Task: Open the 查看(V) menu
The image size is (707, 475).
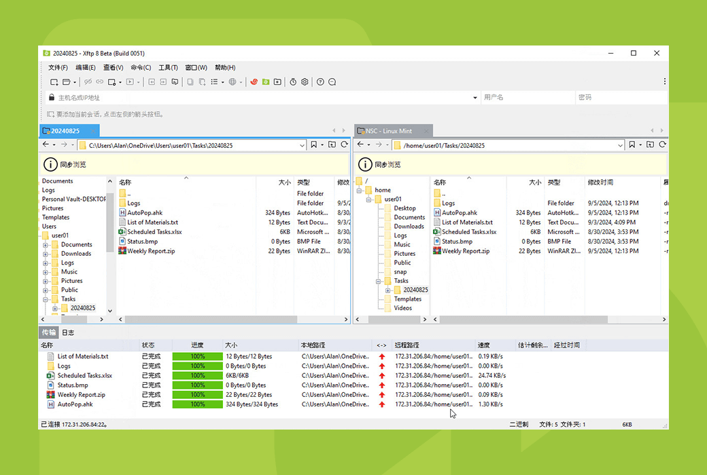Action: click(x=113, y=68)
